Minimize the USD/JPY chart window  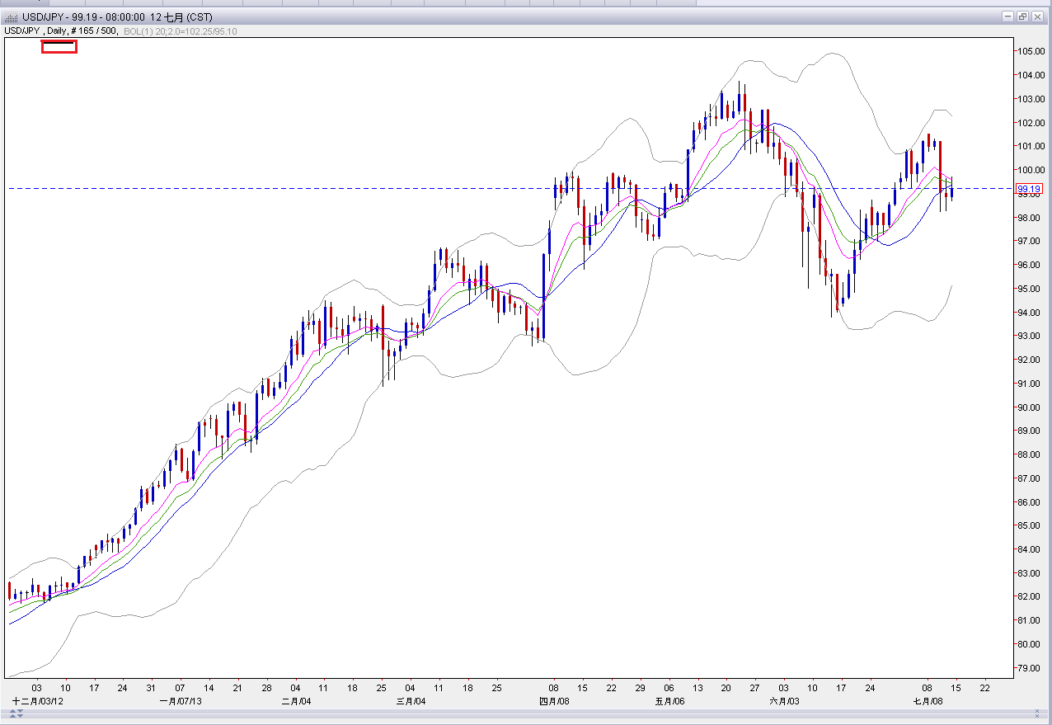1008,16
